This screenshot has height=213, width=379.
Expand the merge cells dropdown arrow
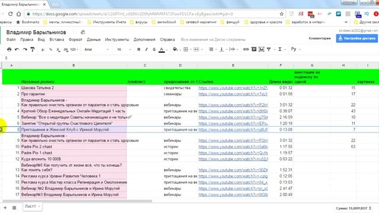[x=202, y=50]
